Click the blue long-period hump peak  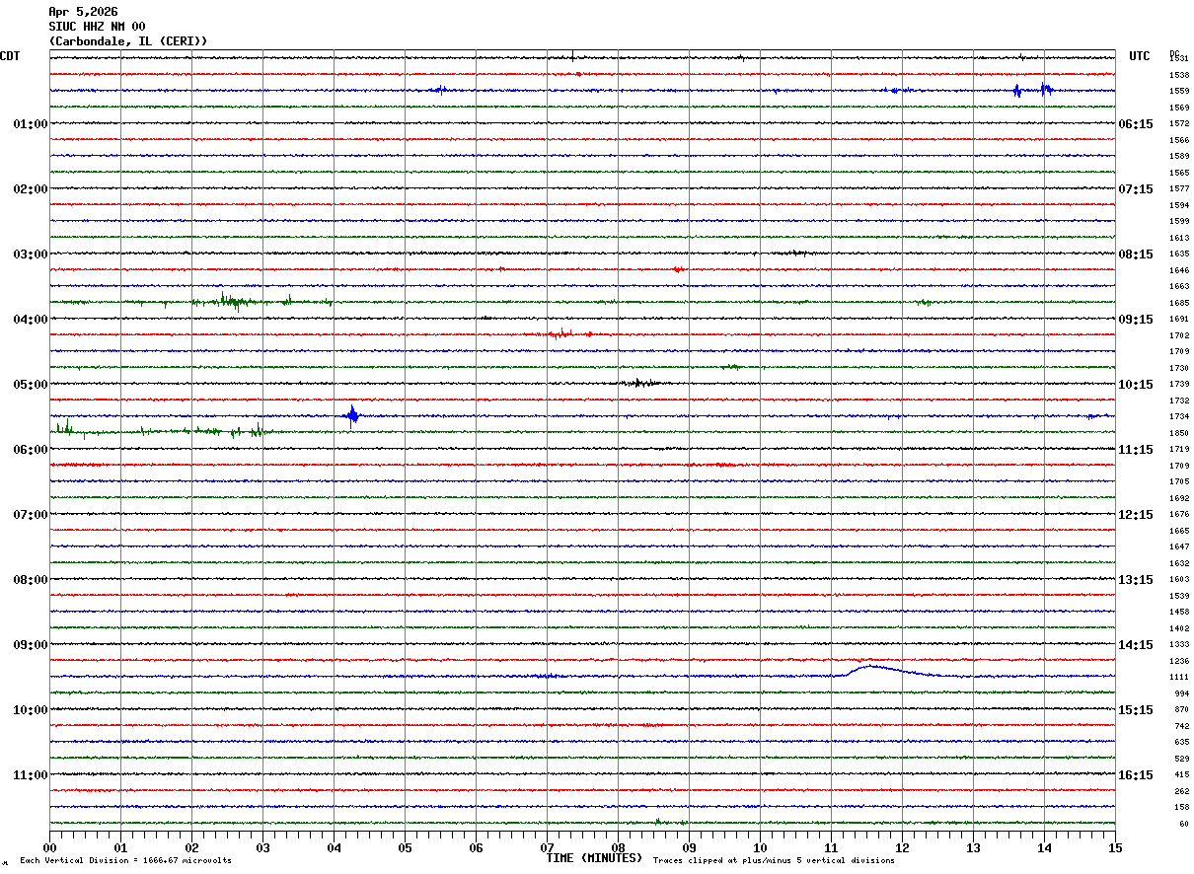pyautogui.click(x=869, y=667)
